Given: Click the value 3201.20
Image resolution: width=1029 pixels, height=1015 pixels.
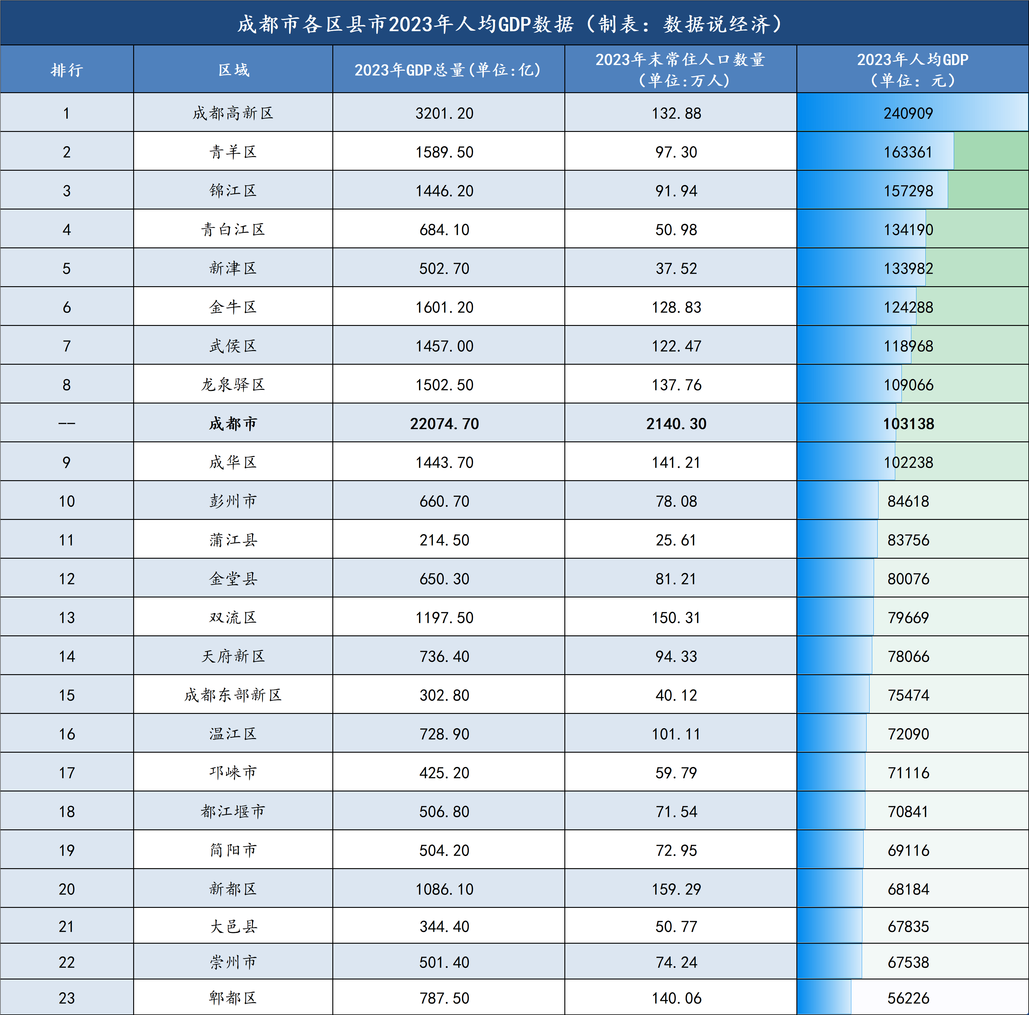Looking at the screenshot, I should [444, 113].
